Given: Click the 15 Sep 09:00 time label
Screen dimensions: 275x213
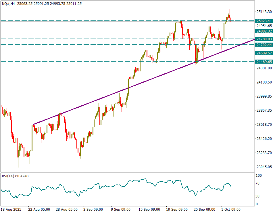Looking at the screenshot, I should coord(149,209).
